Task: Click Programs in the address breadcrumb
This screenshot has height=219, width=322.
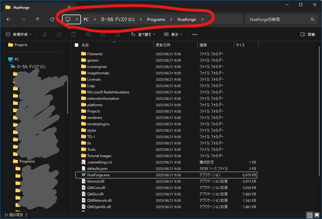Action: pos(156,19)
